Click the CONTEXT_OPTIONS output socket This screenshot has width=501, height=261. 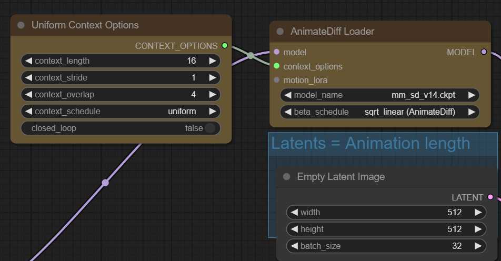click(225, 46)
